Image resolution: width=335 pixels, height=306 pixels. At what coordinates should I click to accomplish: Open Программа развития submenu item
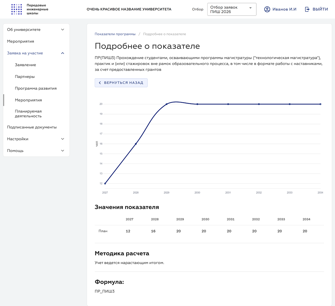36,88
